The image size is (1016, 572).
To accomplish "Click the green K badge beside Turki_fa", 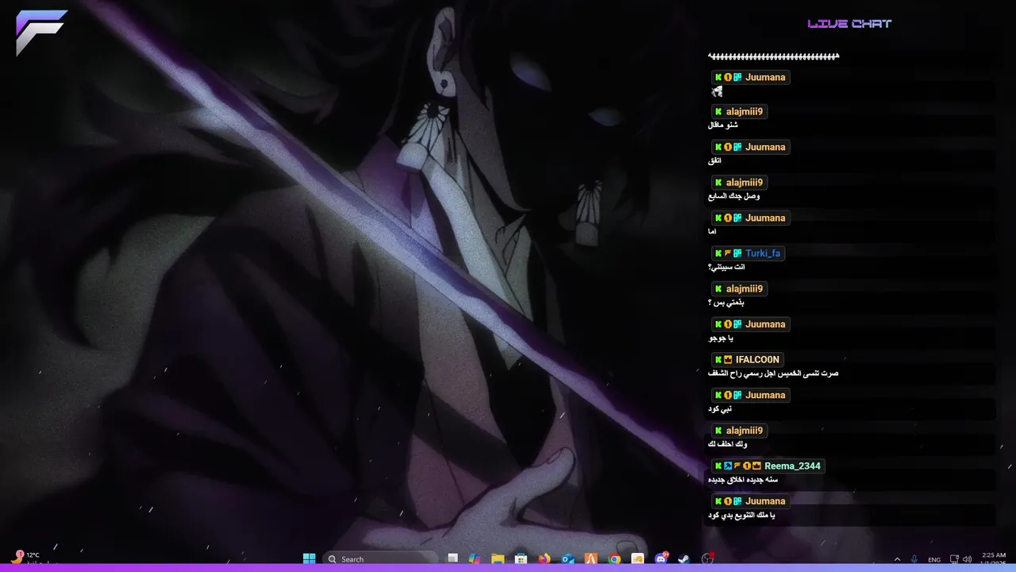I will 718,253.
